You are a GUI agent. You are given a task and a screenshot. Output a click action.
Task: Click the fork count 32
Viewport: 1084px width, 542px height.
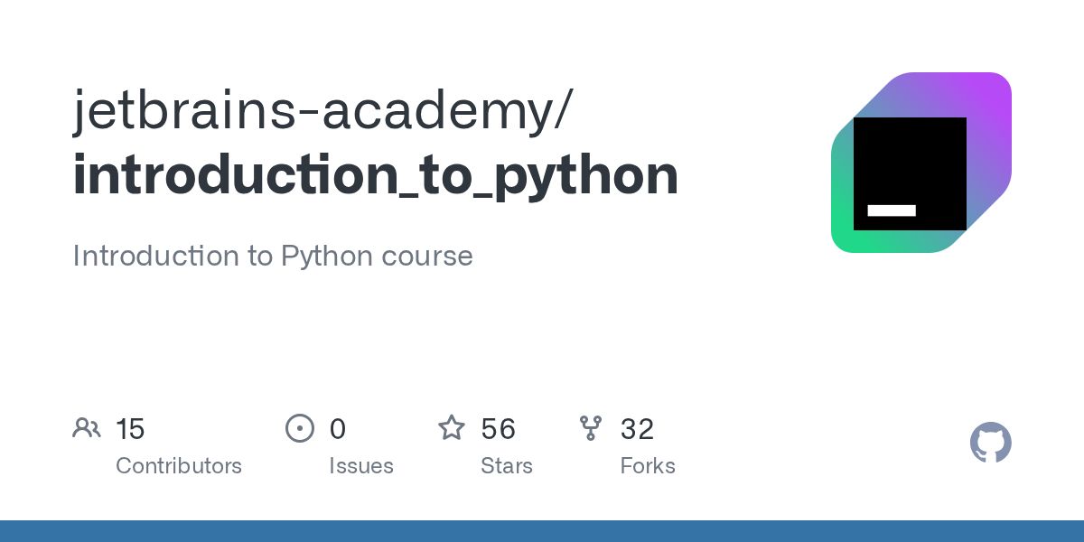(637, 429)
